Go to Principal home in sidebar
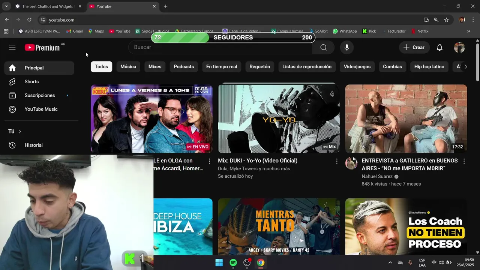Viewport: 480px width, 270px height. (39, 68)
